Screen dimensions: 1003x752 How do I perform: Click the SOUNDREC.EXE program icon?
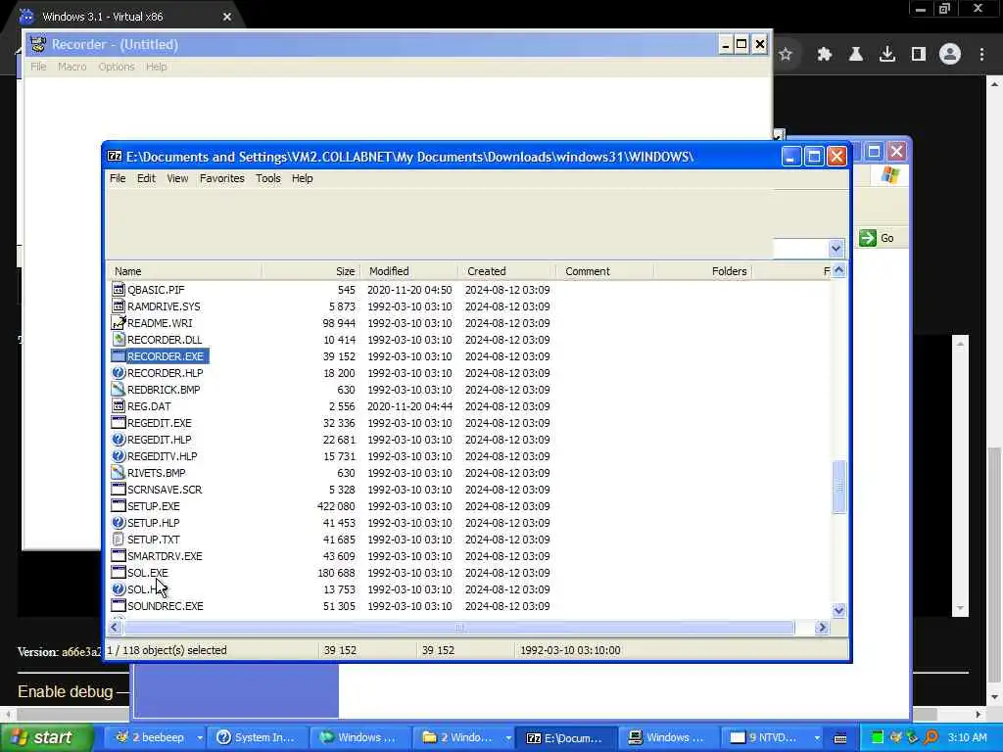coord(119,605)
